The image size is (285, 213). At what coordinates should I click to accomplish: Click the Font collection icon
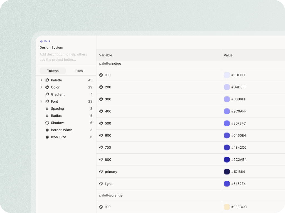coord(47,102)
